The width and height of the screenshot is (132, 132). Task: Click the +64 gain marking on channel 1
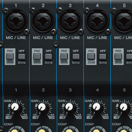point(25,115)
